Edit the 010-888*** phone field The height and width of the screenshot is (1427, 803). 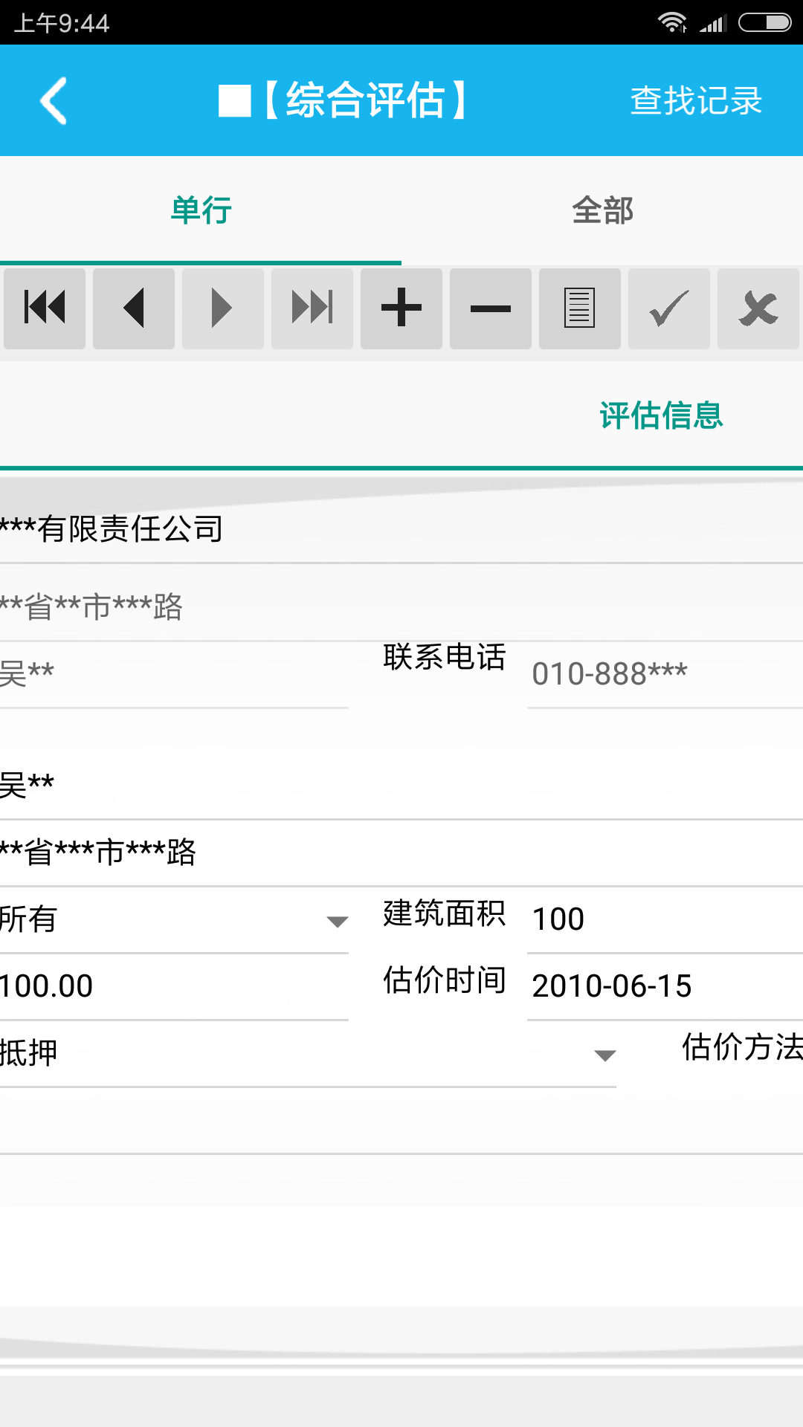tap(665, 675)
